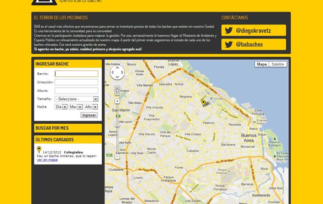Image resolution: width=323 pixels, height=204 pixels.
Task: Click the Avellaneda label on the map
Action: point(261,195)
